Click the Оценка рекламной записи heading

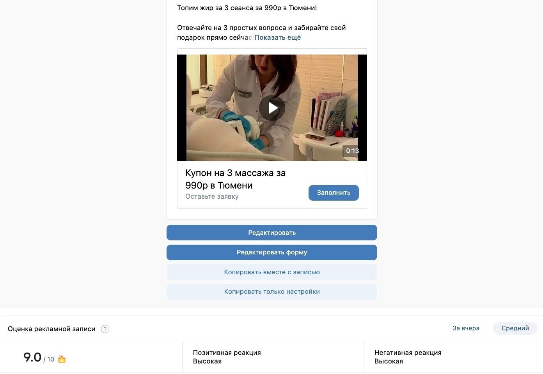(x=51, y=329)
